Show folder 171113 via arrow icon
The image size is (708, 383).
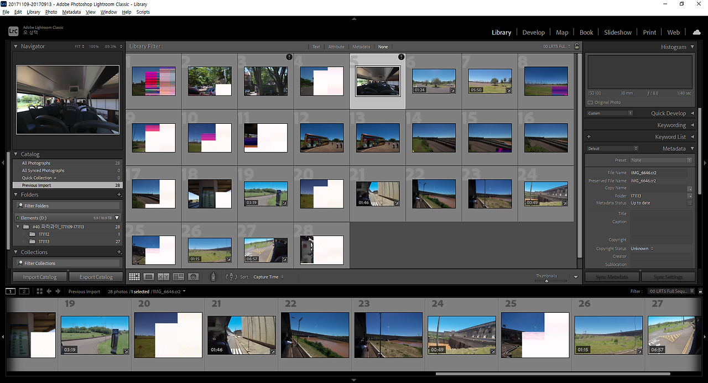pos(690,196)
